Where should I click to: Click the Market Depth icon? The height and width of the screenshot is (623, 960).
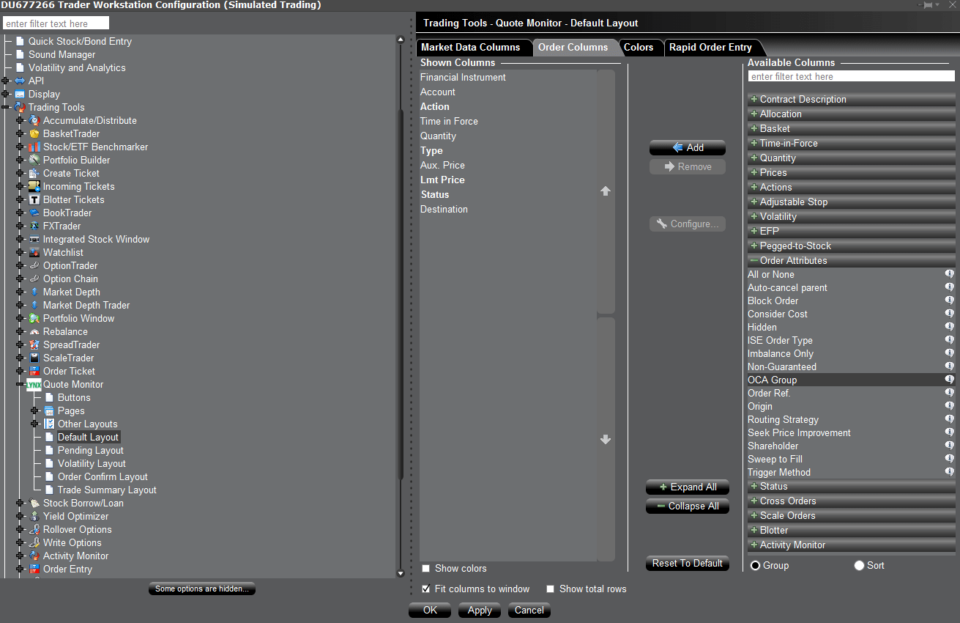pyautogui.click(x=34, y=292)
